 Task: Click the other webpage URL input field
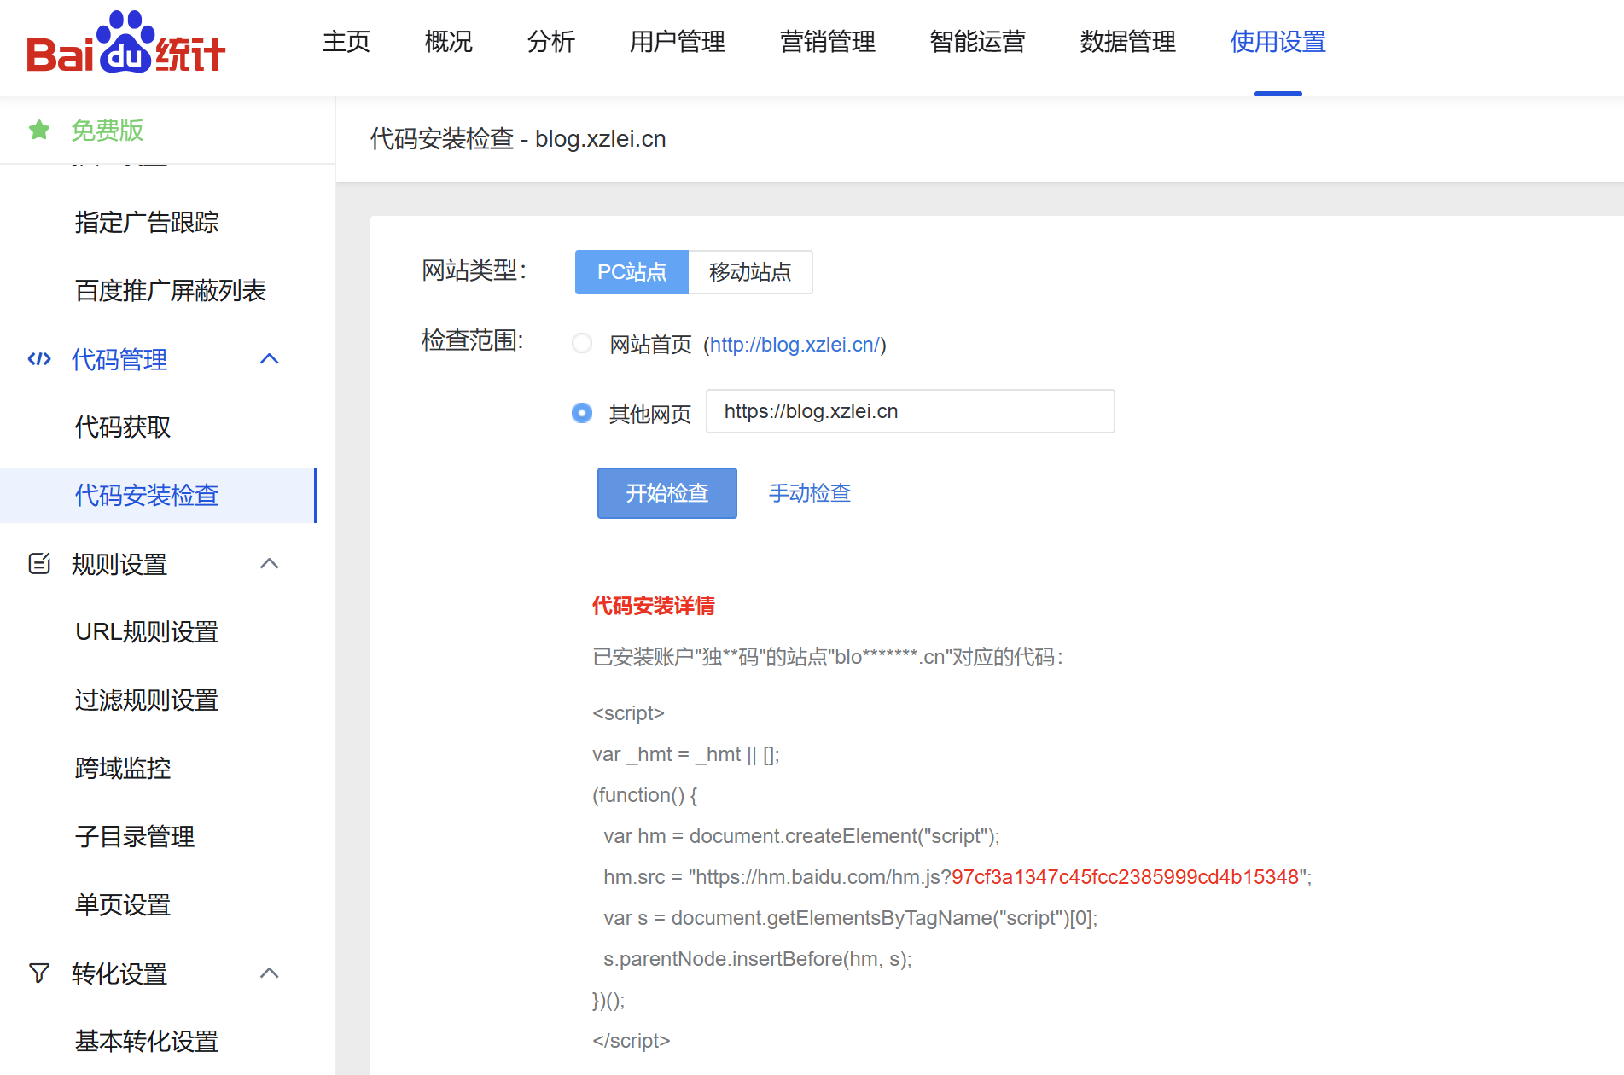coord(910,411)
